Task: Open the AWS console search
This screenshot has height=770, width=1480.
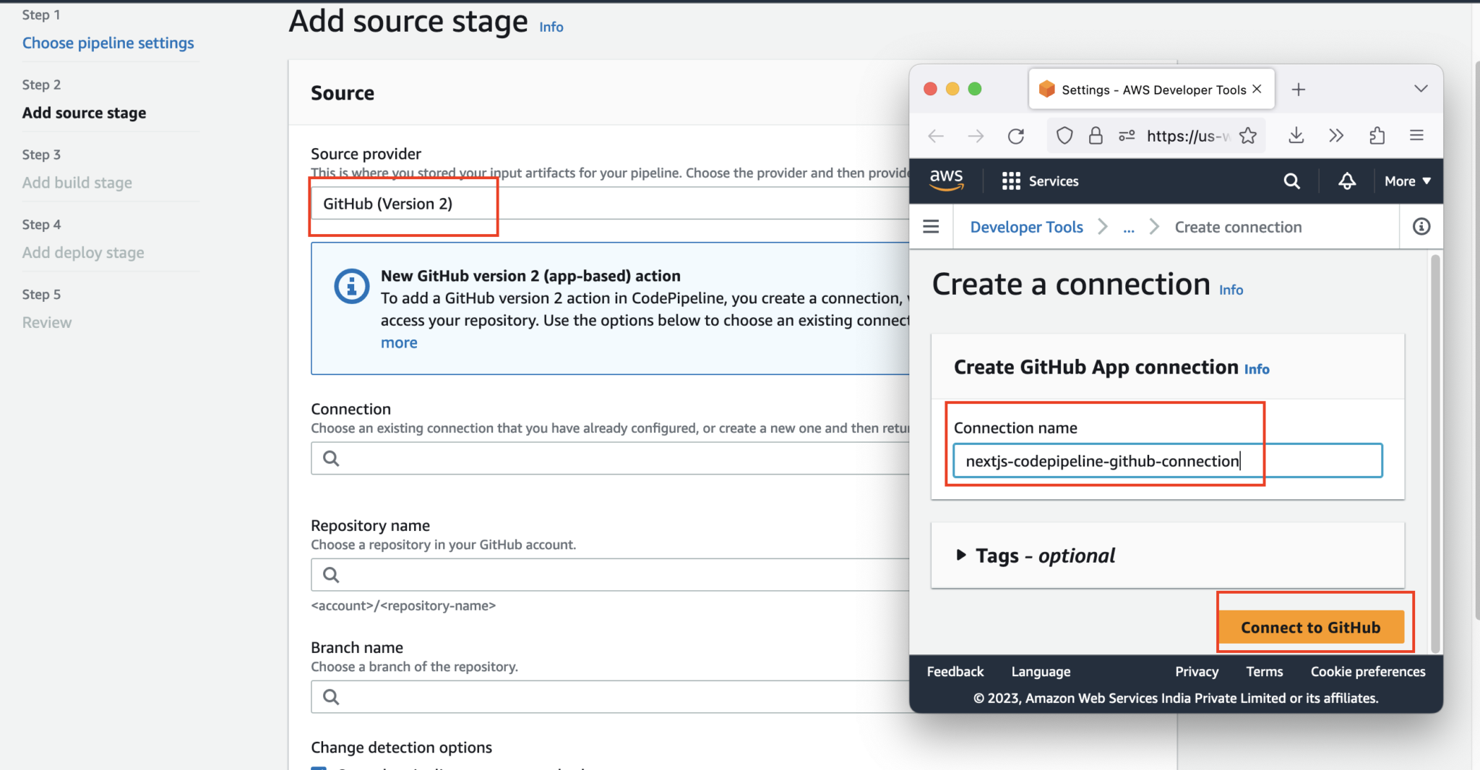Action: pos(1293,181)
